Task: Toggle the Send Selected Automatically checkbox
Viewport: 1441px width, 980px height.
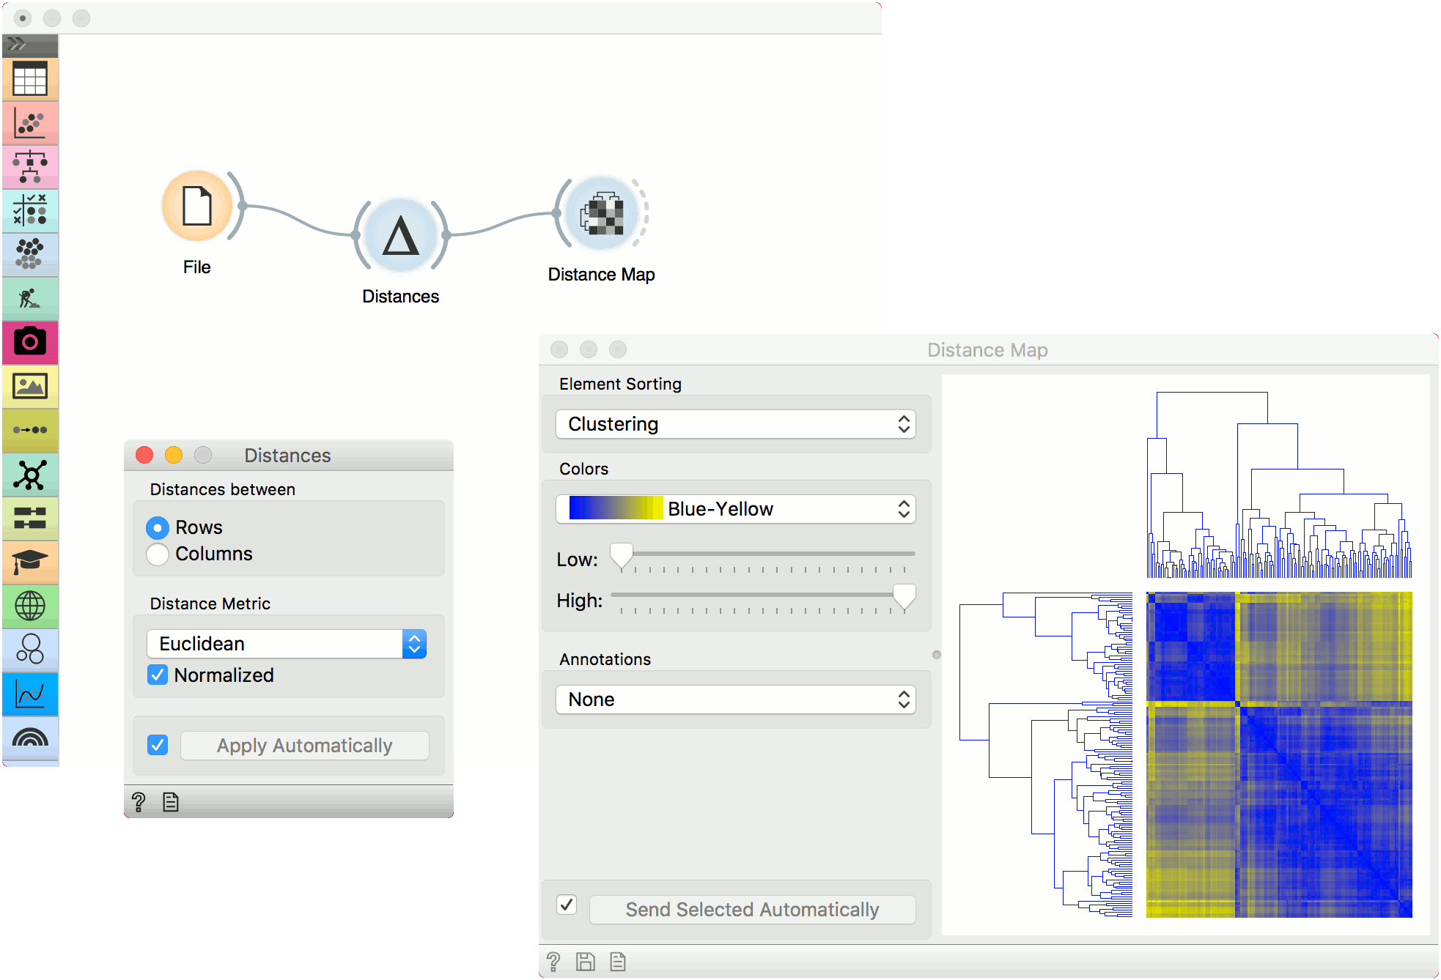Action: 567,905
